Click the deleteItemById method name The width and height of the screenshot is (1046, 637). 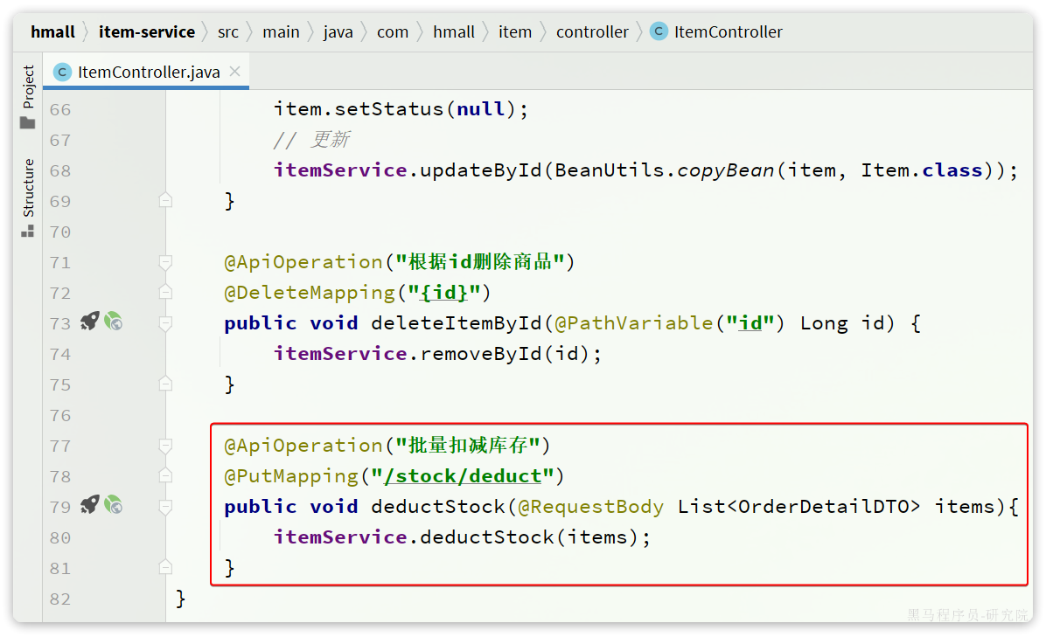coord(457,323)
